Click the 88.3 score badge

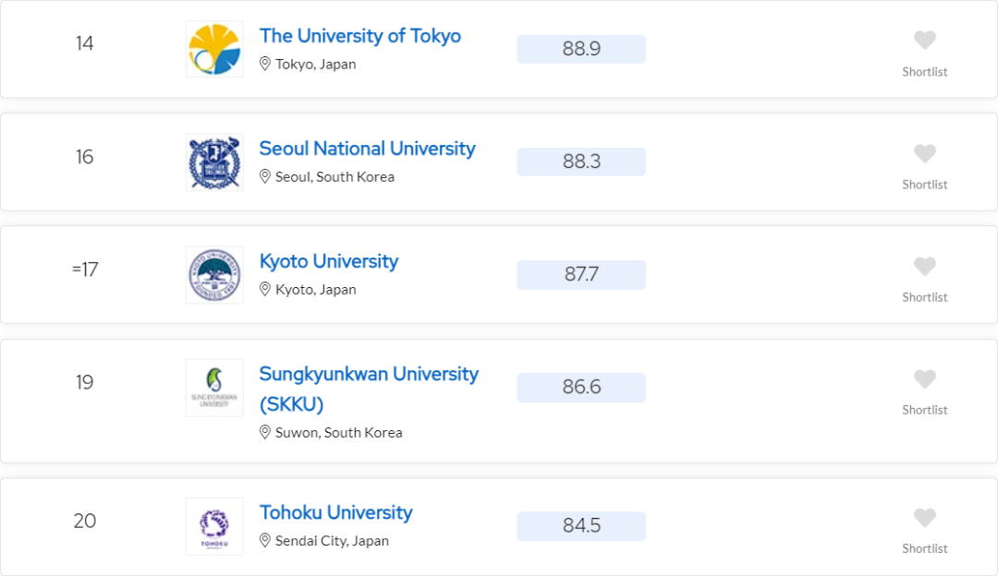581,162
